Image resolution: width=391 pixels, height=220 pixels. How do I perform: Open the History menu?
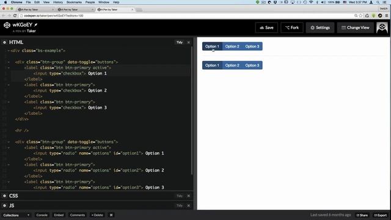tap(58, 2)
